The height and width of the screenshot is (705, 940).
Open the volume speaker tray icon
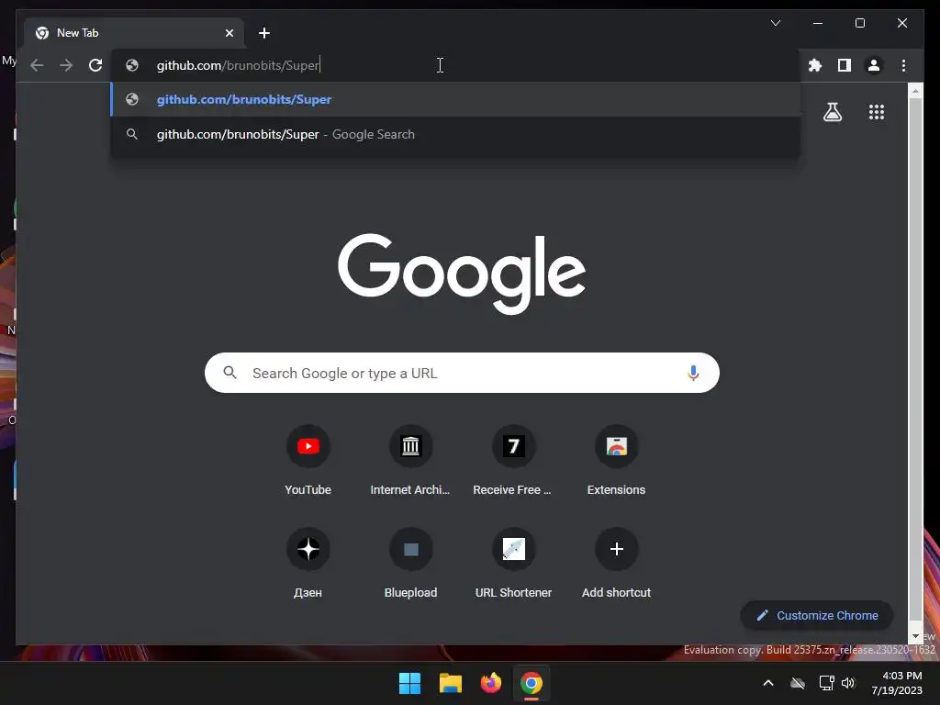coord(848,683)
